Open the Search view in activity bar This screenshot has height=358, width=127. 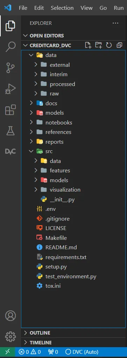pyautogui.click(x=10, y=46)
